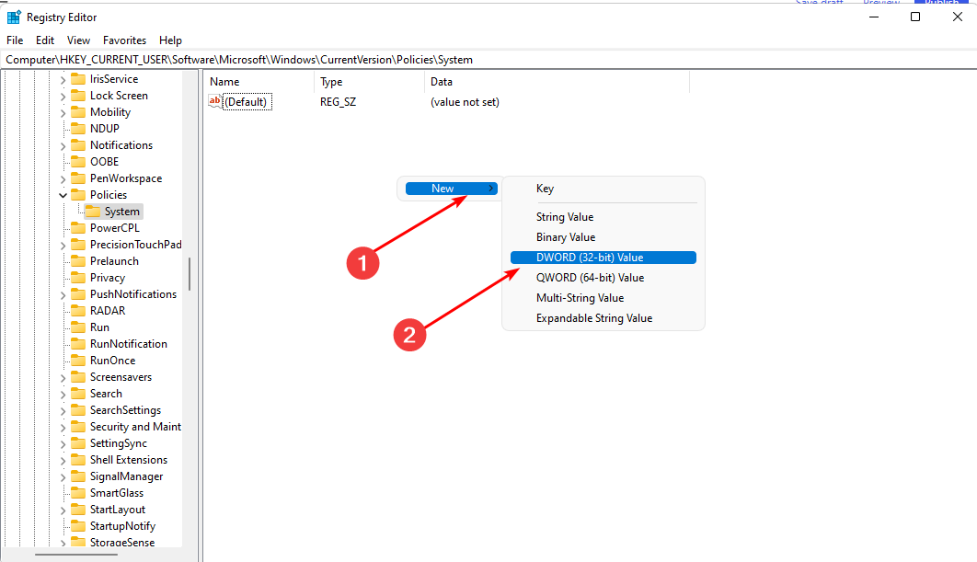The height and width of the screenshot is (562, 977).
Task: Expand the PushNotifications key
Action: [x=63, y=294]
